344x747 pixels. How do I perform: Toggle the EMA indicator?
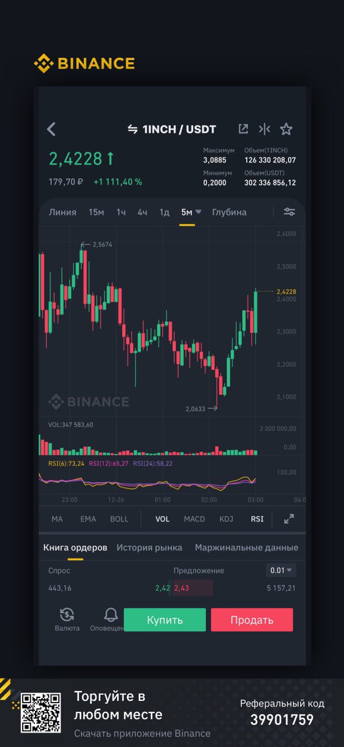click(x=88, y=519)
